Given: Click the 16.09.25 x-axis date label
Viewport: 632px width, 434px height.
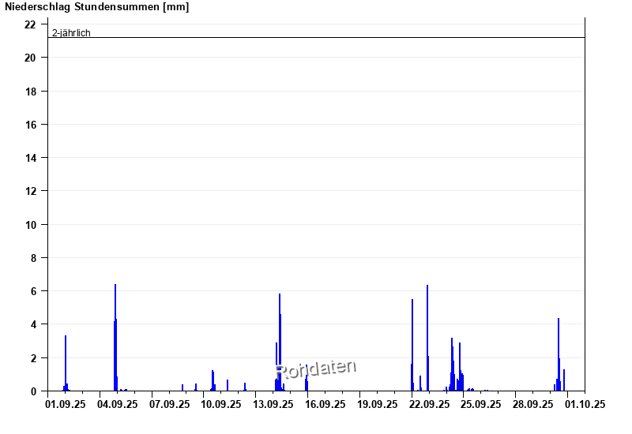Looking at the screenshot, I should pyautogui.click(x=325, y=404).
